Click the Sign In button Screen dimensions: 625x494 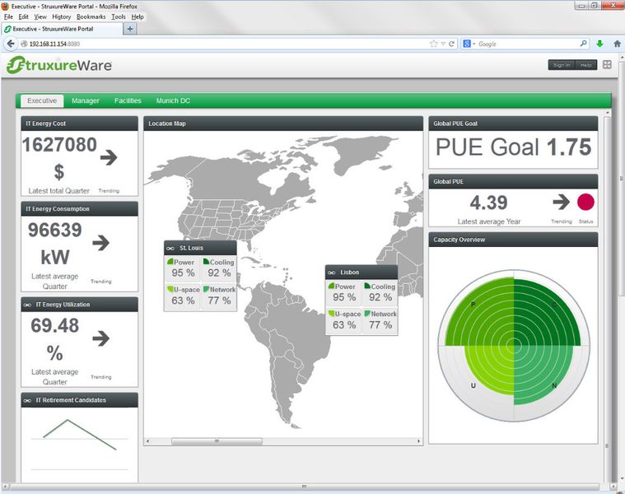pyautogui.click(x=562, y=65)
